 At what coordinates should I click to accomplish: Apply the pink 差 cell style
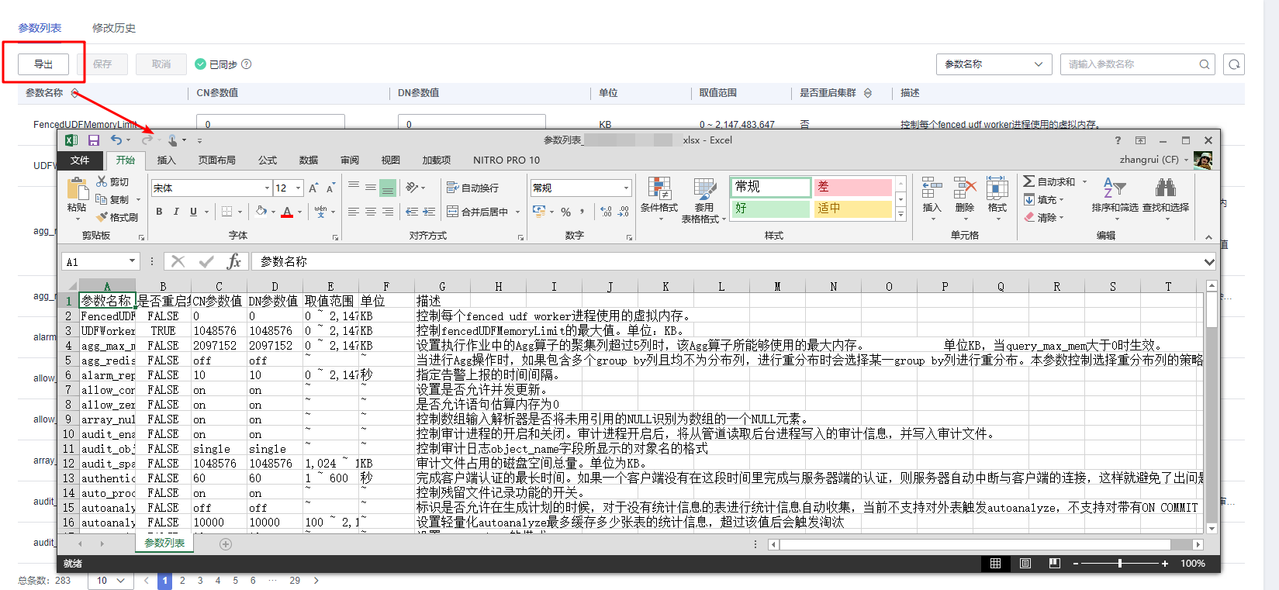[852, 187]
